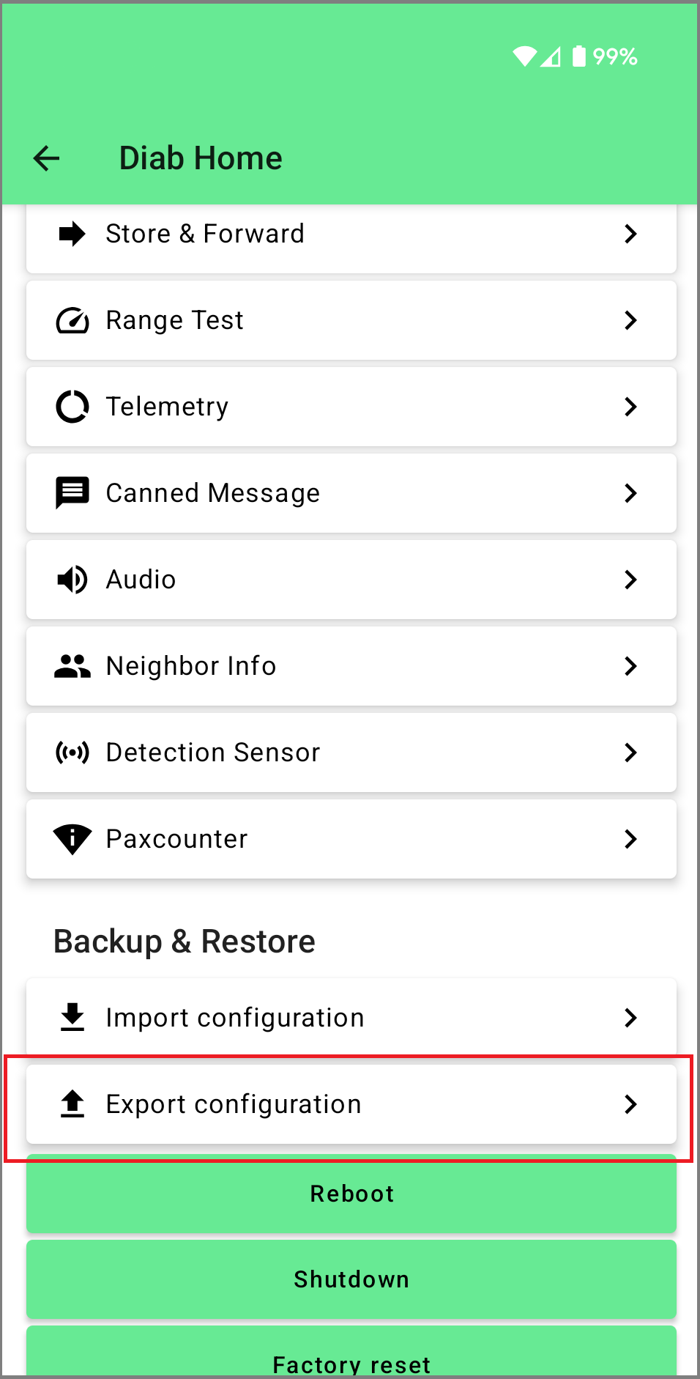
Task: Tap the Paxcounter wifi info icon
Action: click(x=72, y=839)
